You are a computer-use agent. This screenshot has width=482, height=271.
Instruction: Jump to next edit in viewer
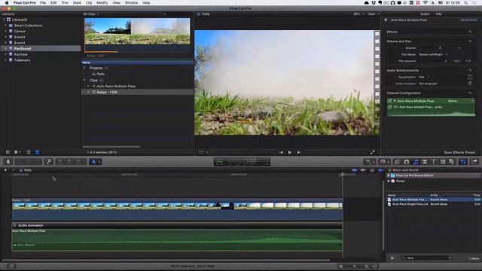point(299,152)
